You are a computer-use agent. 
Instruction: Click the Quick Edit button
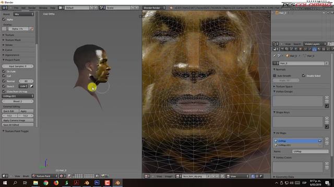tap(10, 111)
